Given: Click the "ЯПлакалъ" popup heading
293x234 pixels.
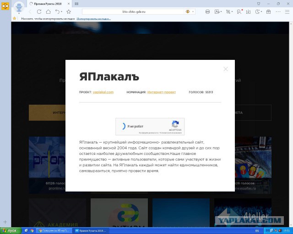Looking at the screenshot, I should point(109,77).
